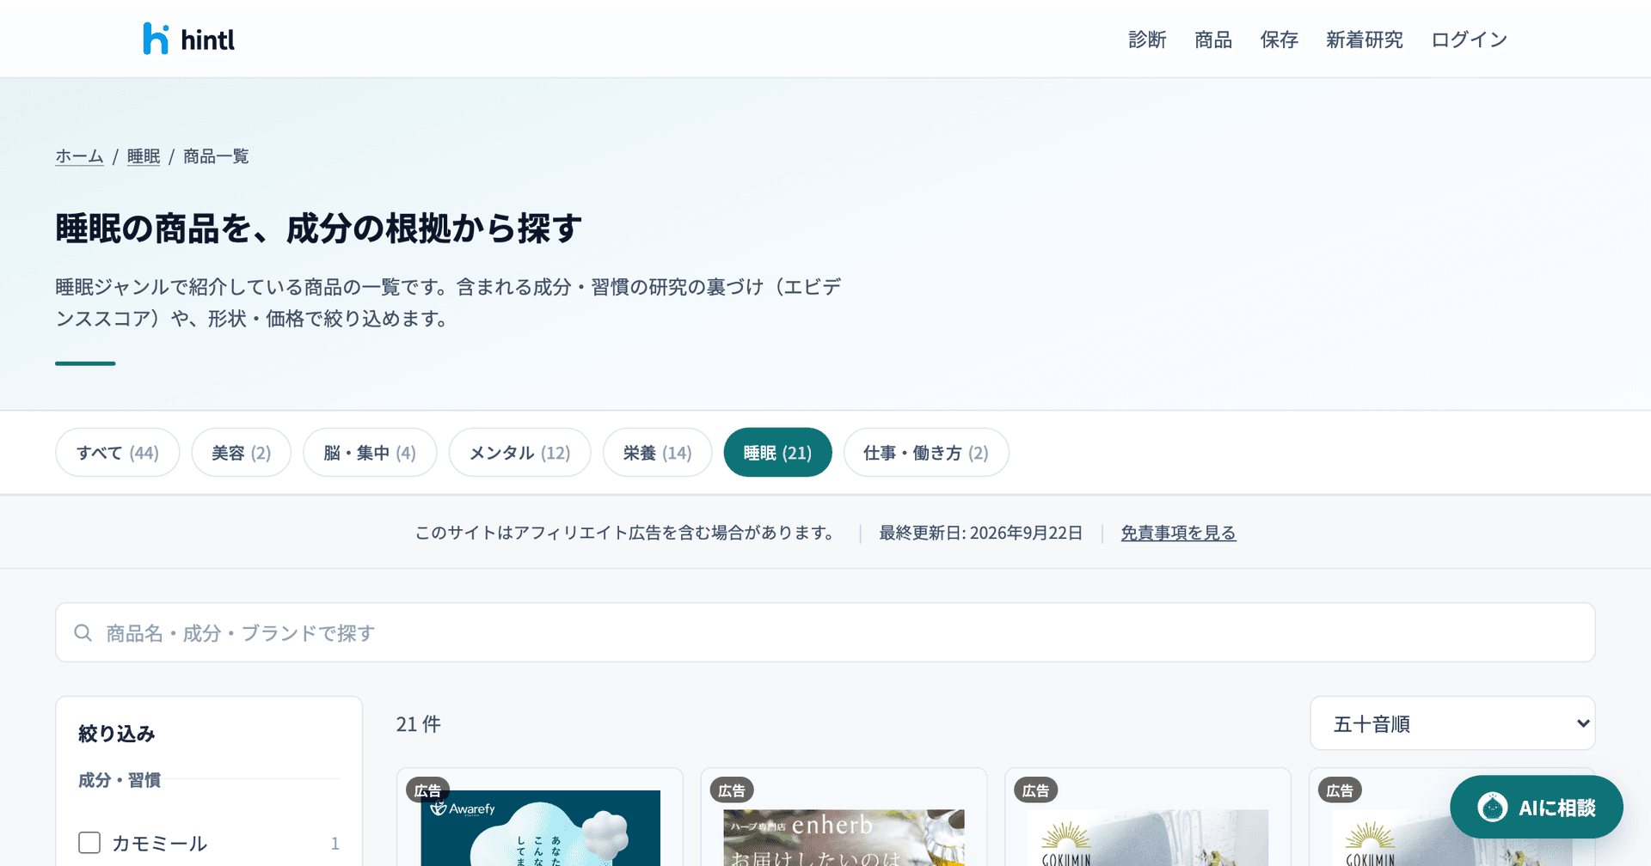1651x866 pixels.
Task: Click the 成分・習慣 filter section label
Action: click(120, 780)
